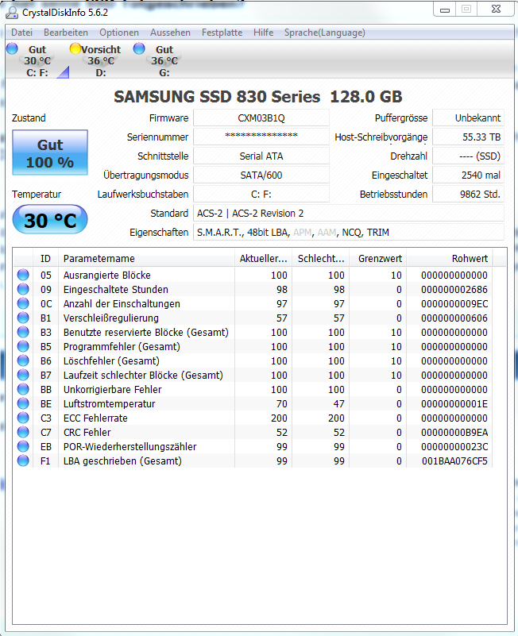This screenshot has width=518, height=636.
Task: Sort by the Parametername column header
Action: tap(146, 258)
